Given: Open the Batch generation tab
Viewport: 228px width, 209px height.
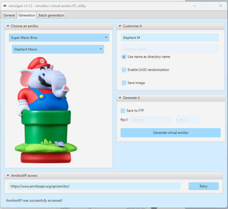Looking at the screenshot, I should coord(51,15).
